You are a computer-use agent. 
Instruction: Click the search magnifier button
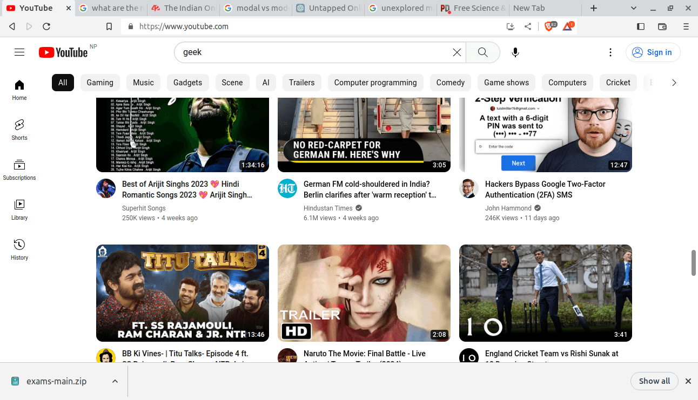tap(482, 52)
